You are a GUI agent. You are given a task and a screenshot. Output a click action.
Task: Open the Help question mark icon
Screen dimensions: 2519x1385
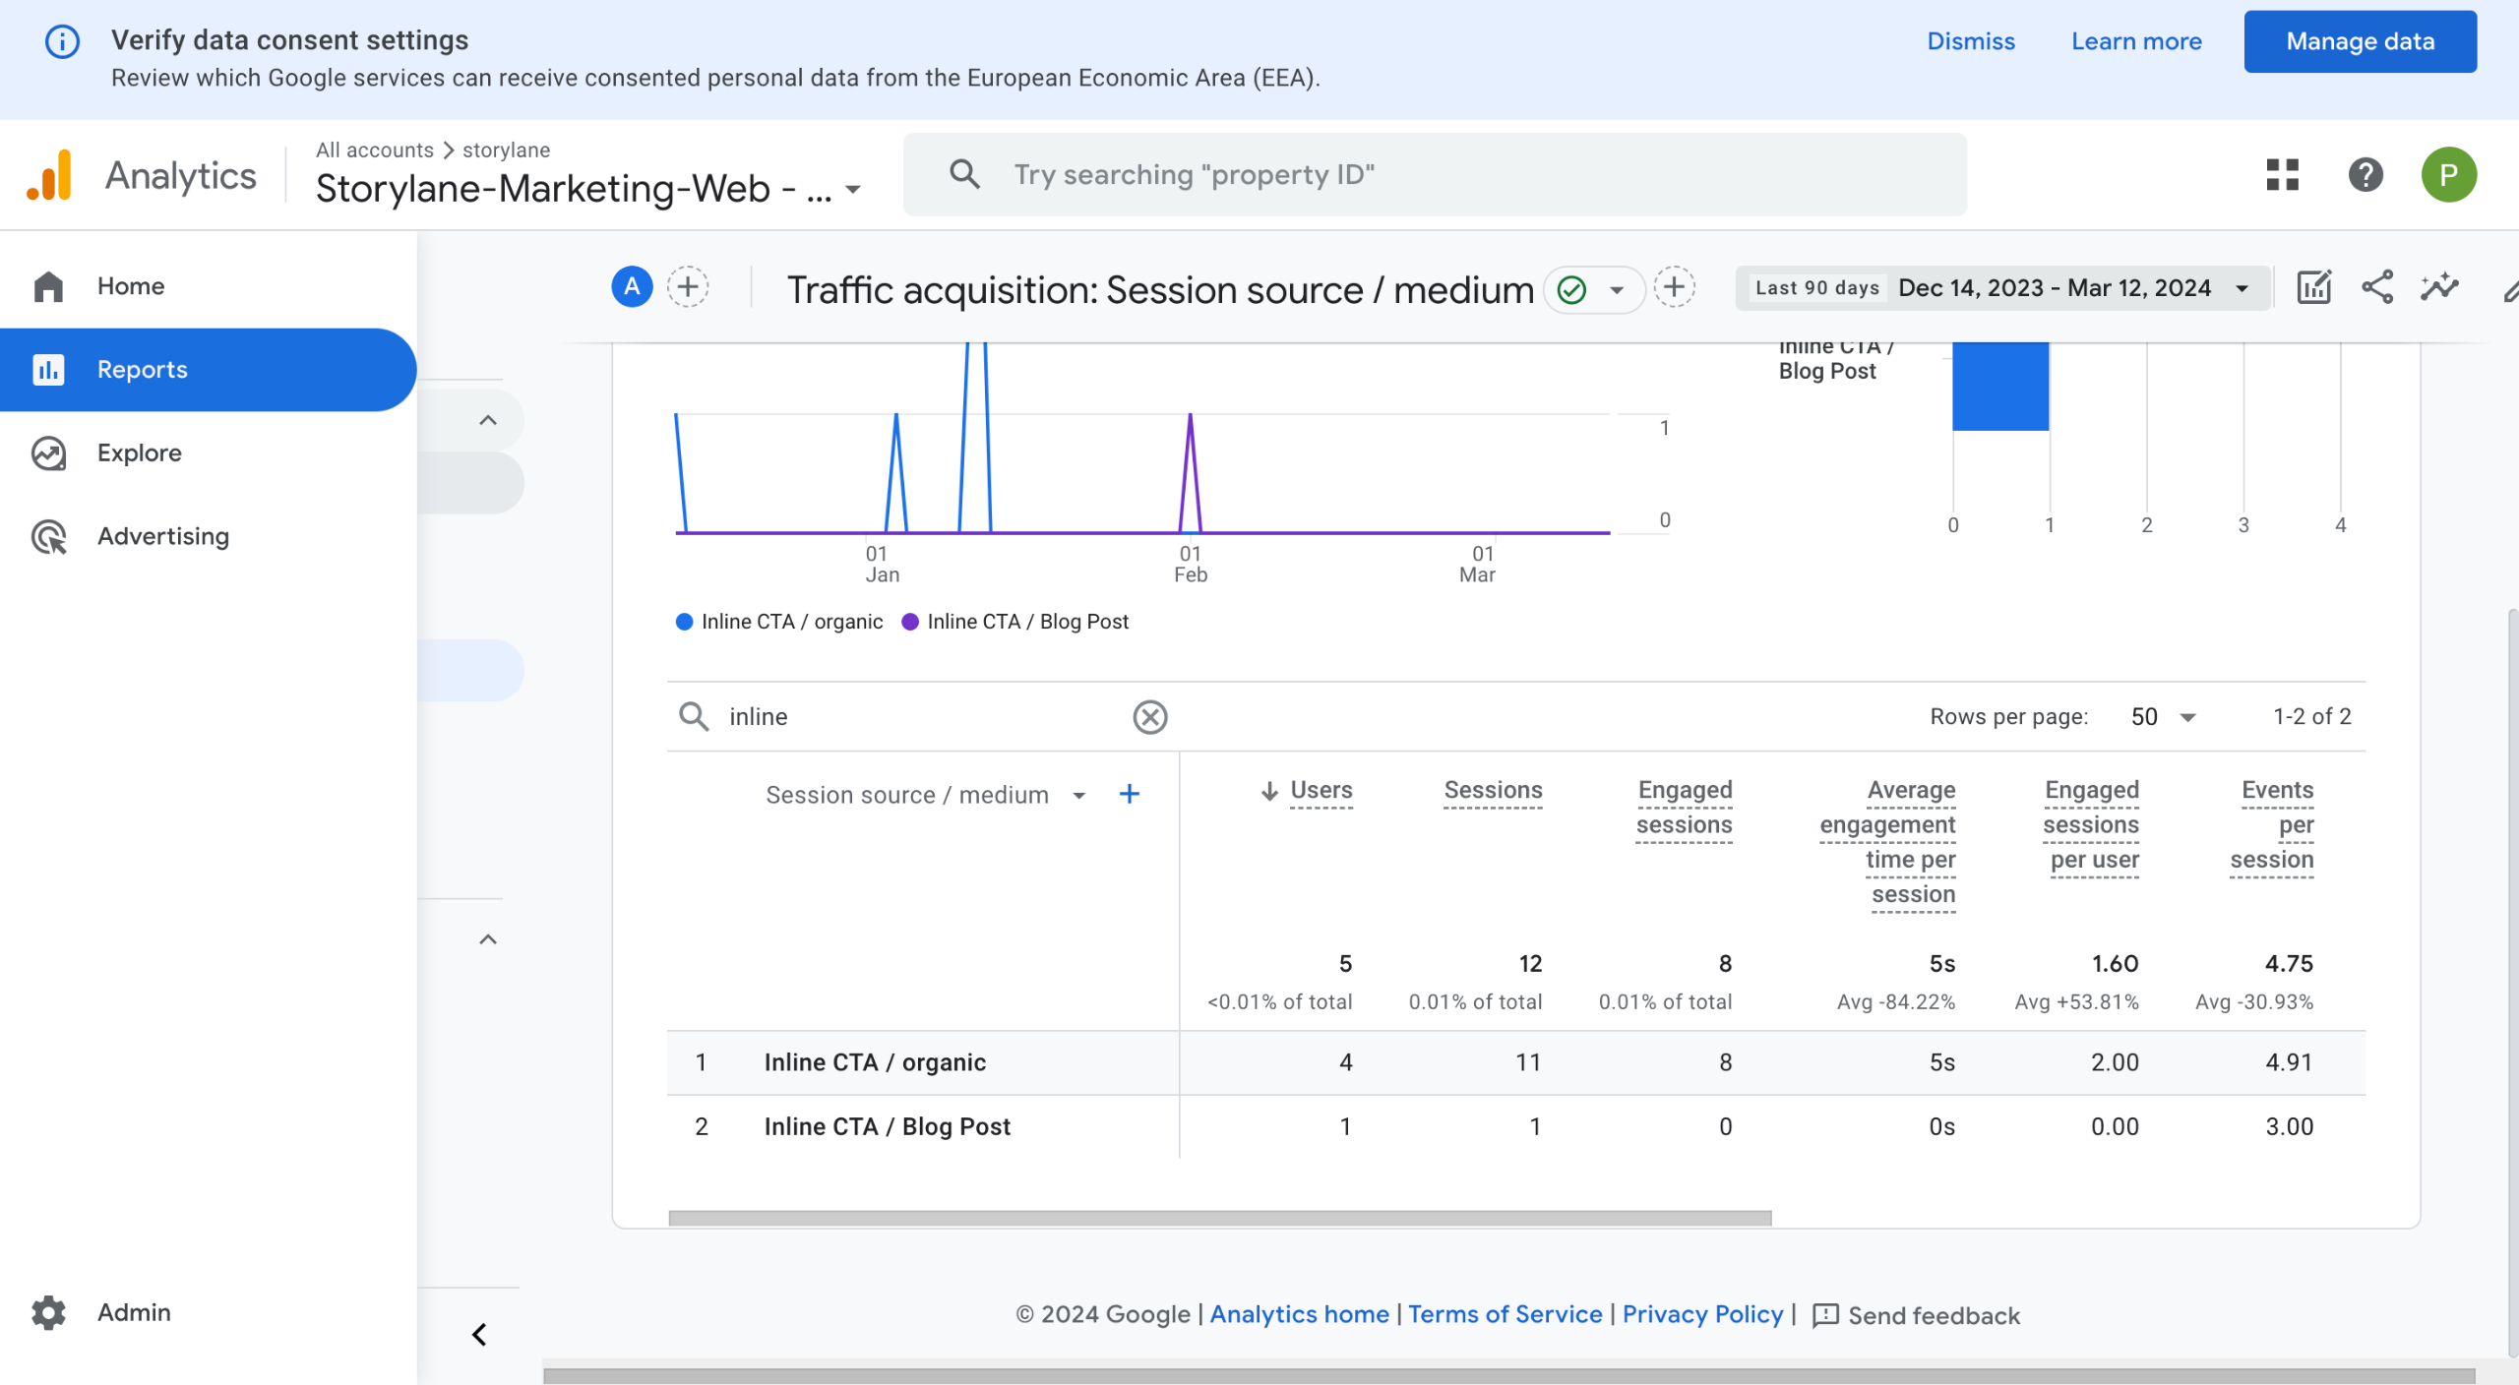coord(2365,175)
